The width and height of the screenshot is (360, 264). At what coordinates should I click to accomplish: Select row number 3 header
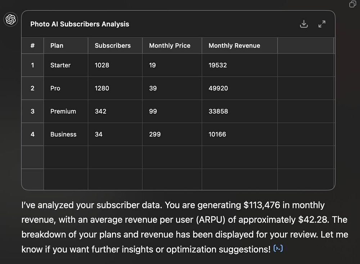[32, 111]
